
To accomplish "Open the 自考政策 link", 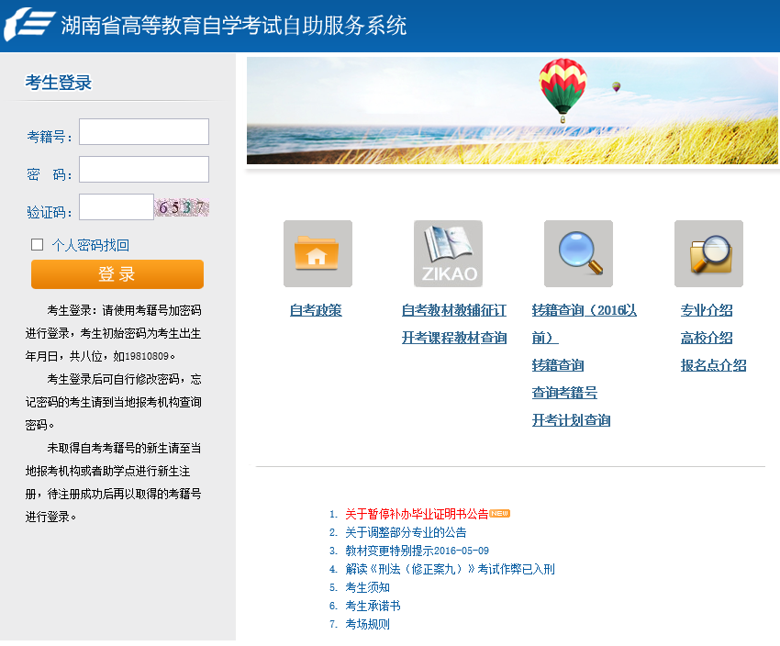I will (x=316, y=310).
